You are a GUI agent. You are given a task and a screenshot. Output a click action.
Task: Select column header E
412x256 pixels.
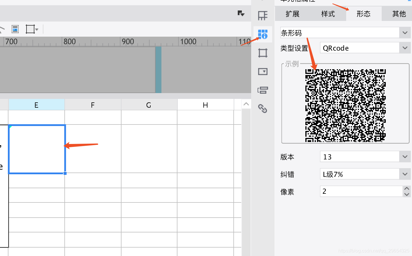36,105
